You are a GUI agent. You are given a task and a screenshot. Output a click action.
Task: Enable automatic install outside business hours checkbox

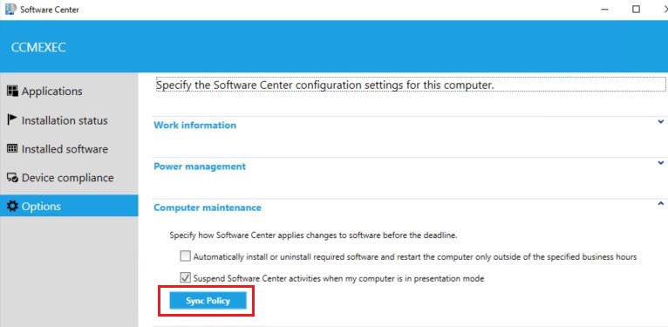185,256
